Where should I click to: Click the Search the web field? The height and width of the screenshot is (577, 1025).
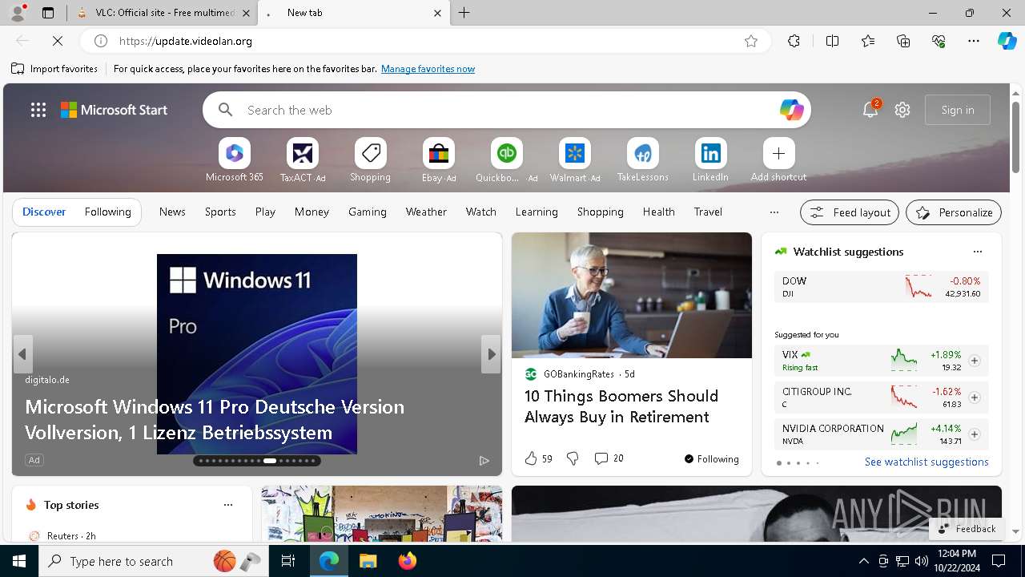point(506,110)
